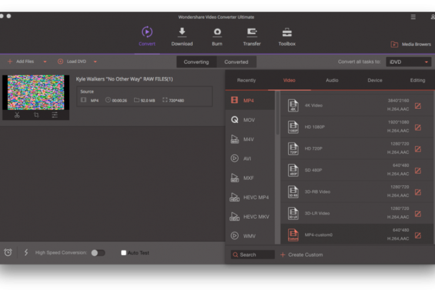
Task: Choose WMV format in the list
Action: [x=250, y=236]
